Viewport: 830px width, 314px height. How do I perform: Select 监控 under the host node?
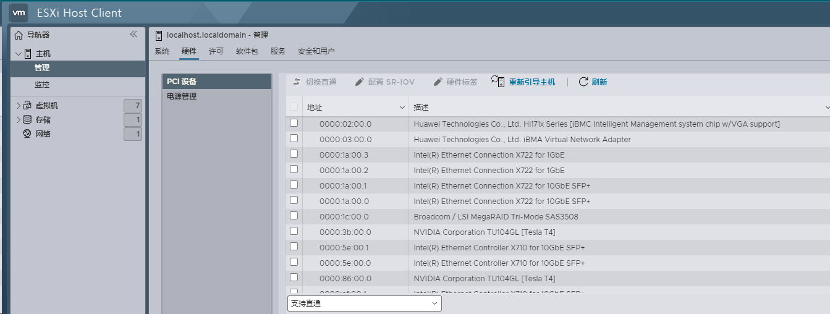pyautogui.click(x=78, y=85)
